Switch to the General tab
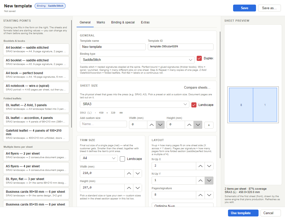Image resolution: width=285 pixels, height=219 pixels. pyautogui.click(x=85, y=22)
